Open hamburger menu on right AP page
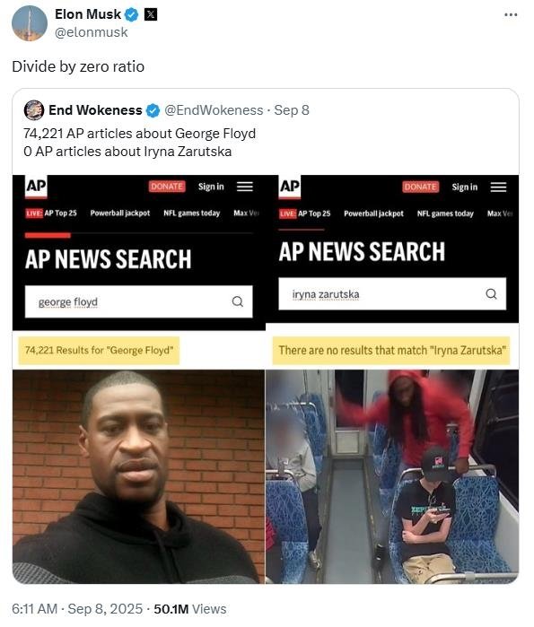 click(498, 187)
